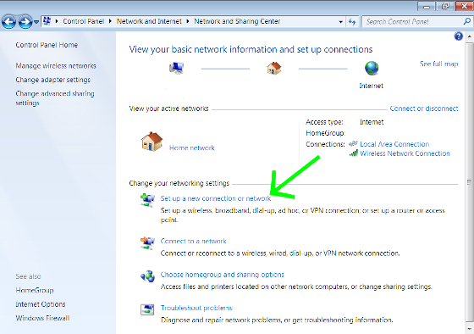Open Manage wireless networks

coord(56,66)
